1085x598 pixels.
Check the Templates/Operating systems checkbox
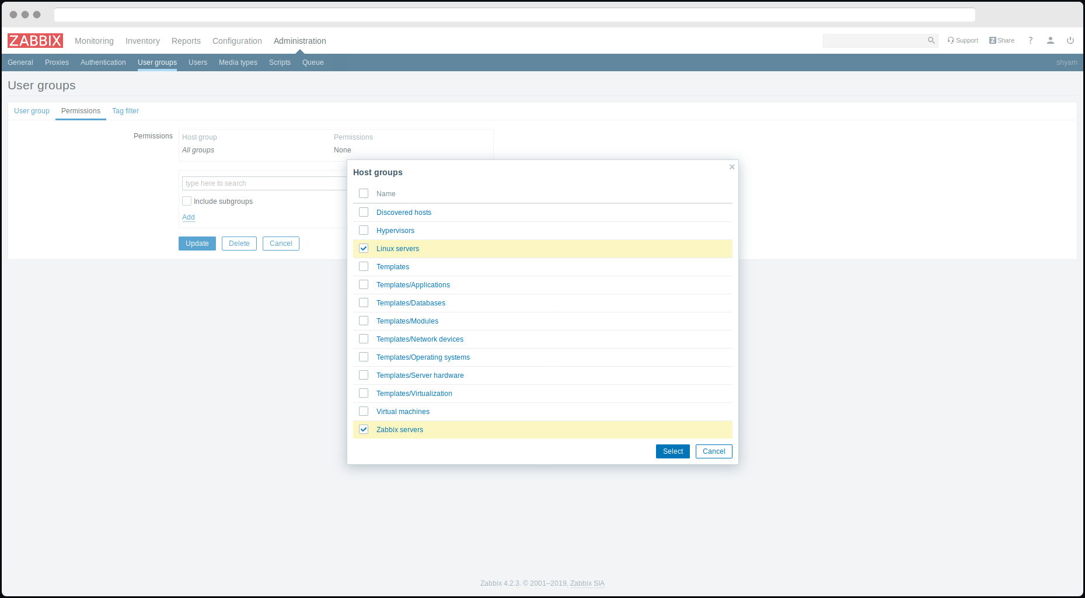(364, 357)
